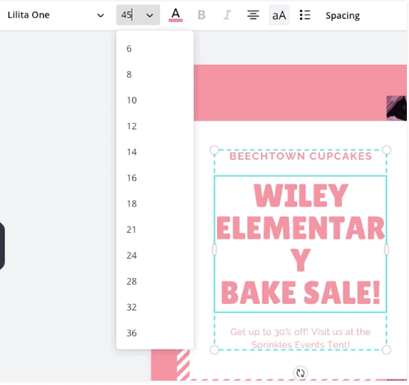The height and width of the screenshot is (385, 409).
Task: Click the bottom-right corner resize handle of the selection
Action: (x=386, y=349)
